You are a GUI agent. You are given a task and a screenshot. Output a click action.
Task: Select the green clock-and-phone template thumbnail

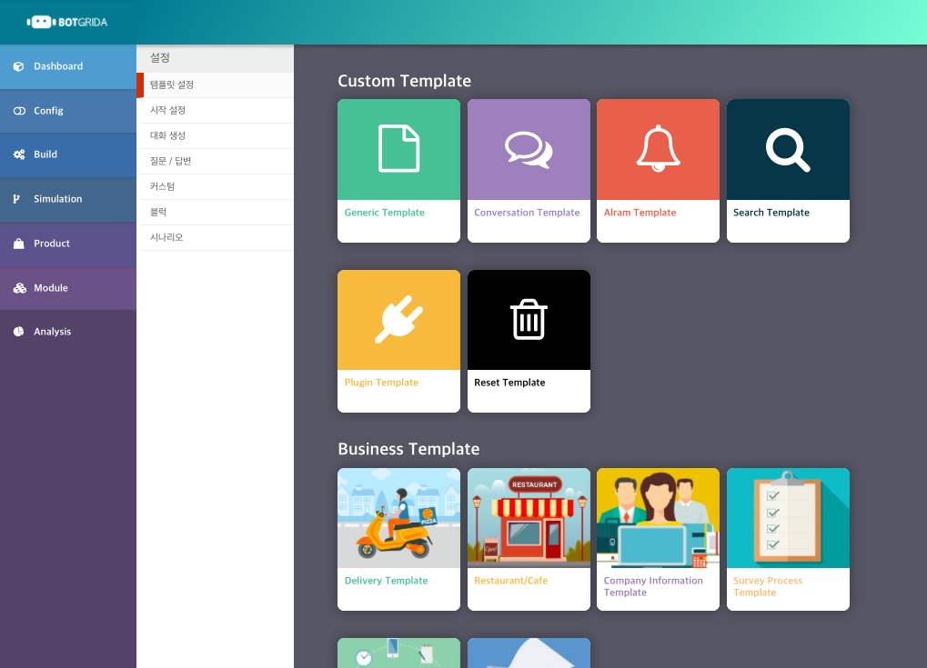[x=399, y=653]
